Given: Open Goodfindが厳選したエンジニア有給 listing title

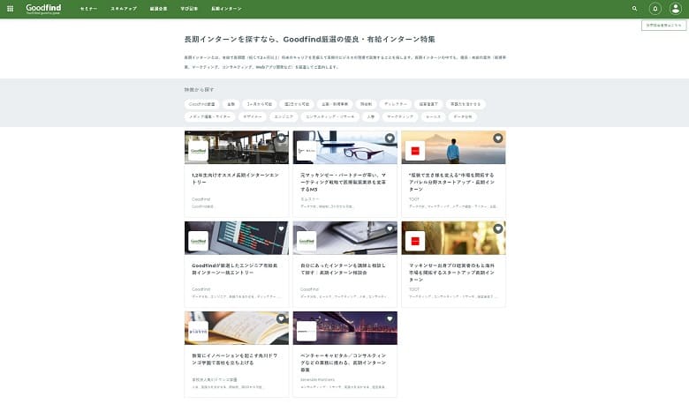Looking at the screenshot, I should (235, 269).
